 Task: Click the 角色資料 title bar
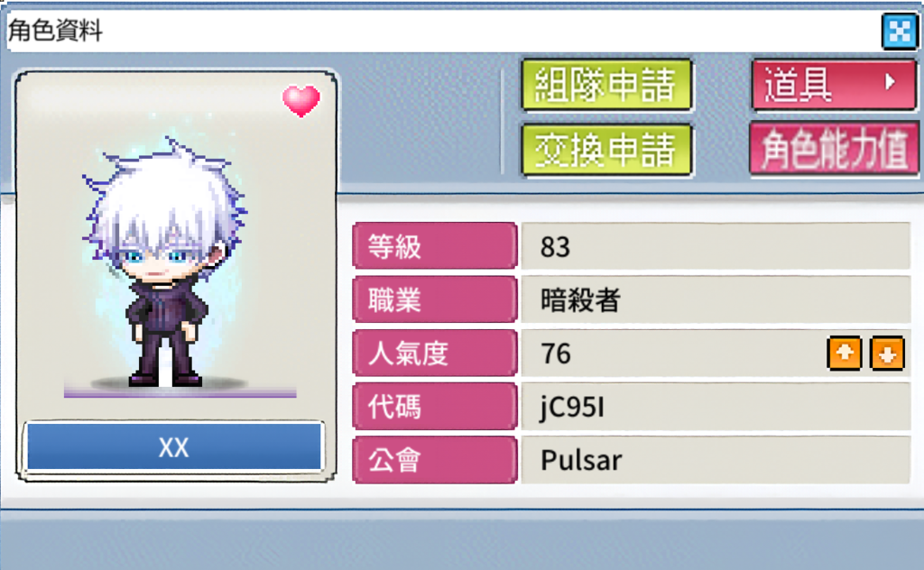pos(442,31)
